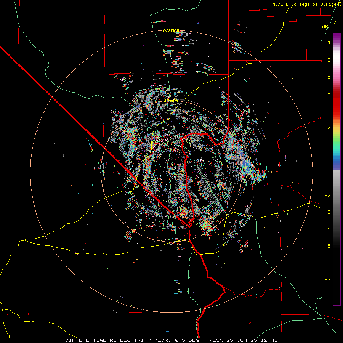Click the -5 value on color scale
The width and height of the screenshot is (343, 343).
(x=327, y=246)
